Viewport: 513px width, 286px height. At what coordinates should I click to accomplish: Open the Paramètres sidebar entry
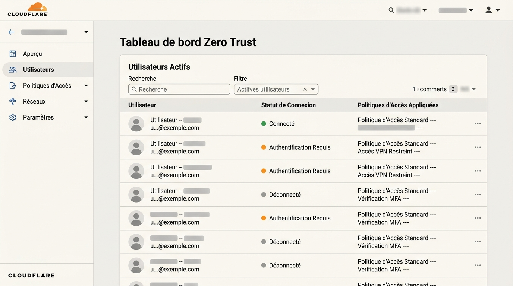click(38, 117)
